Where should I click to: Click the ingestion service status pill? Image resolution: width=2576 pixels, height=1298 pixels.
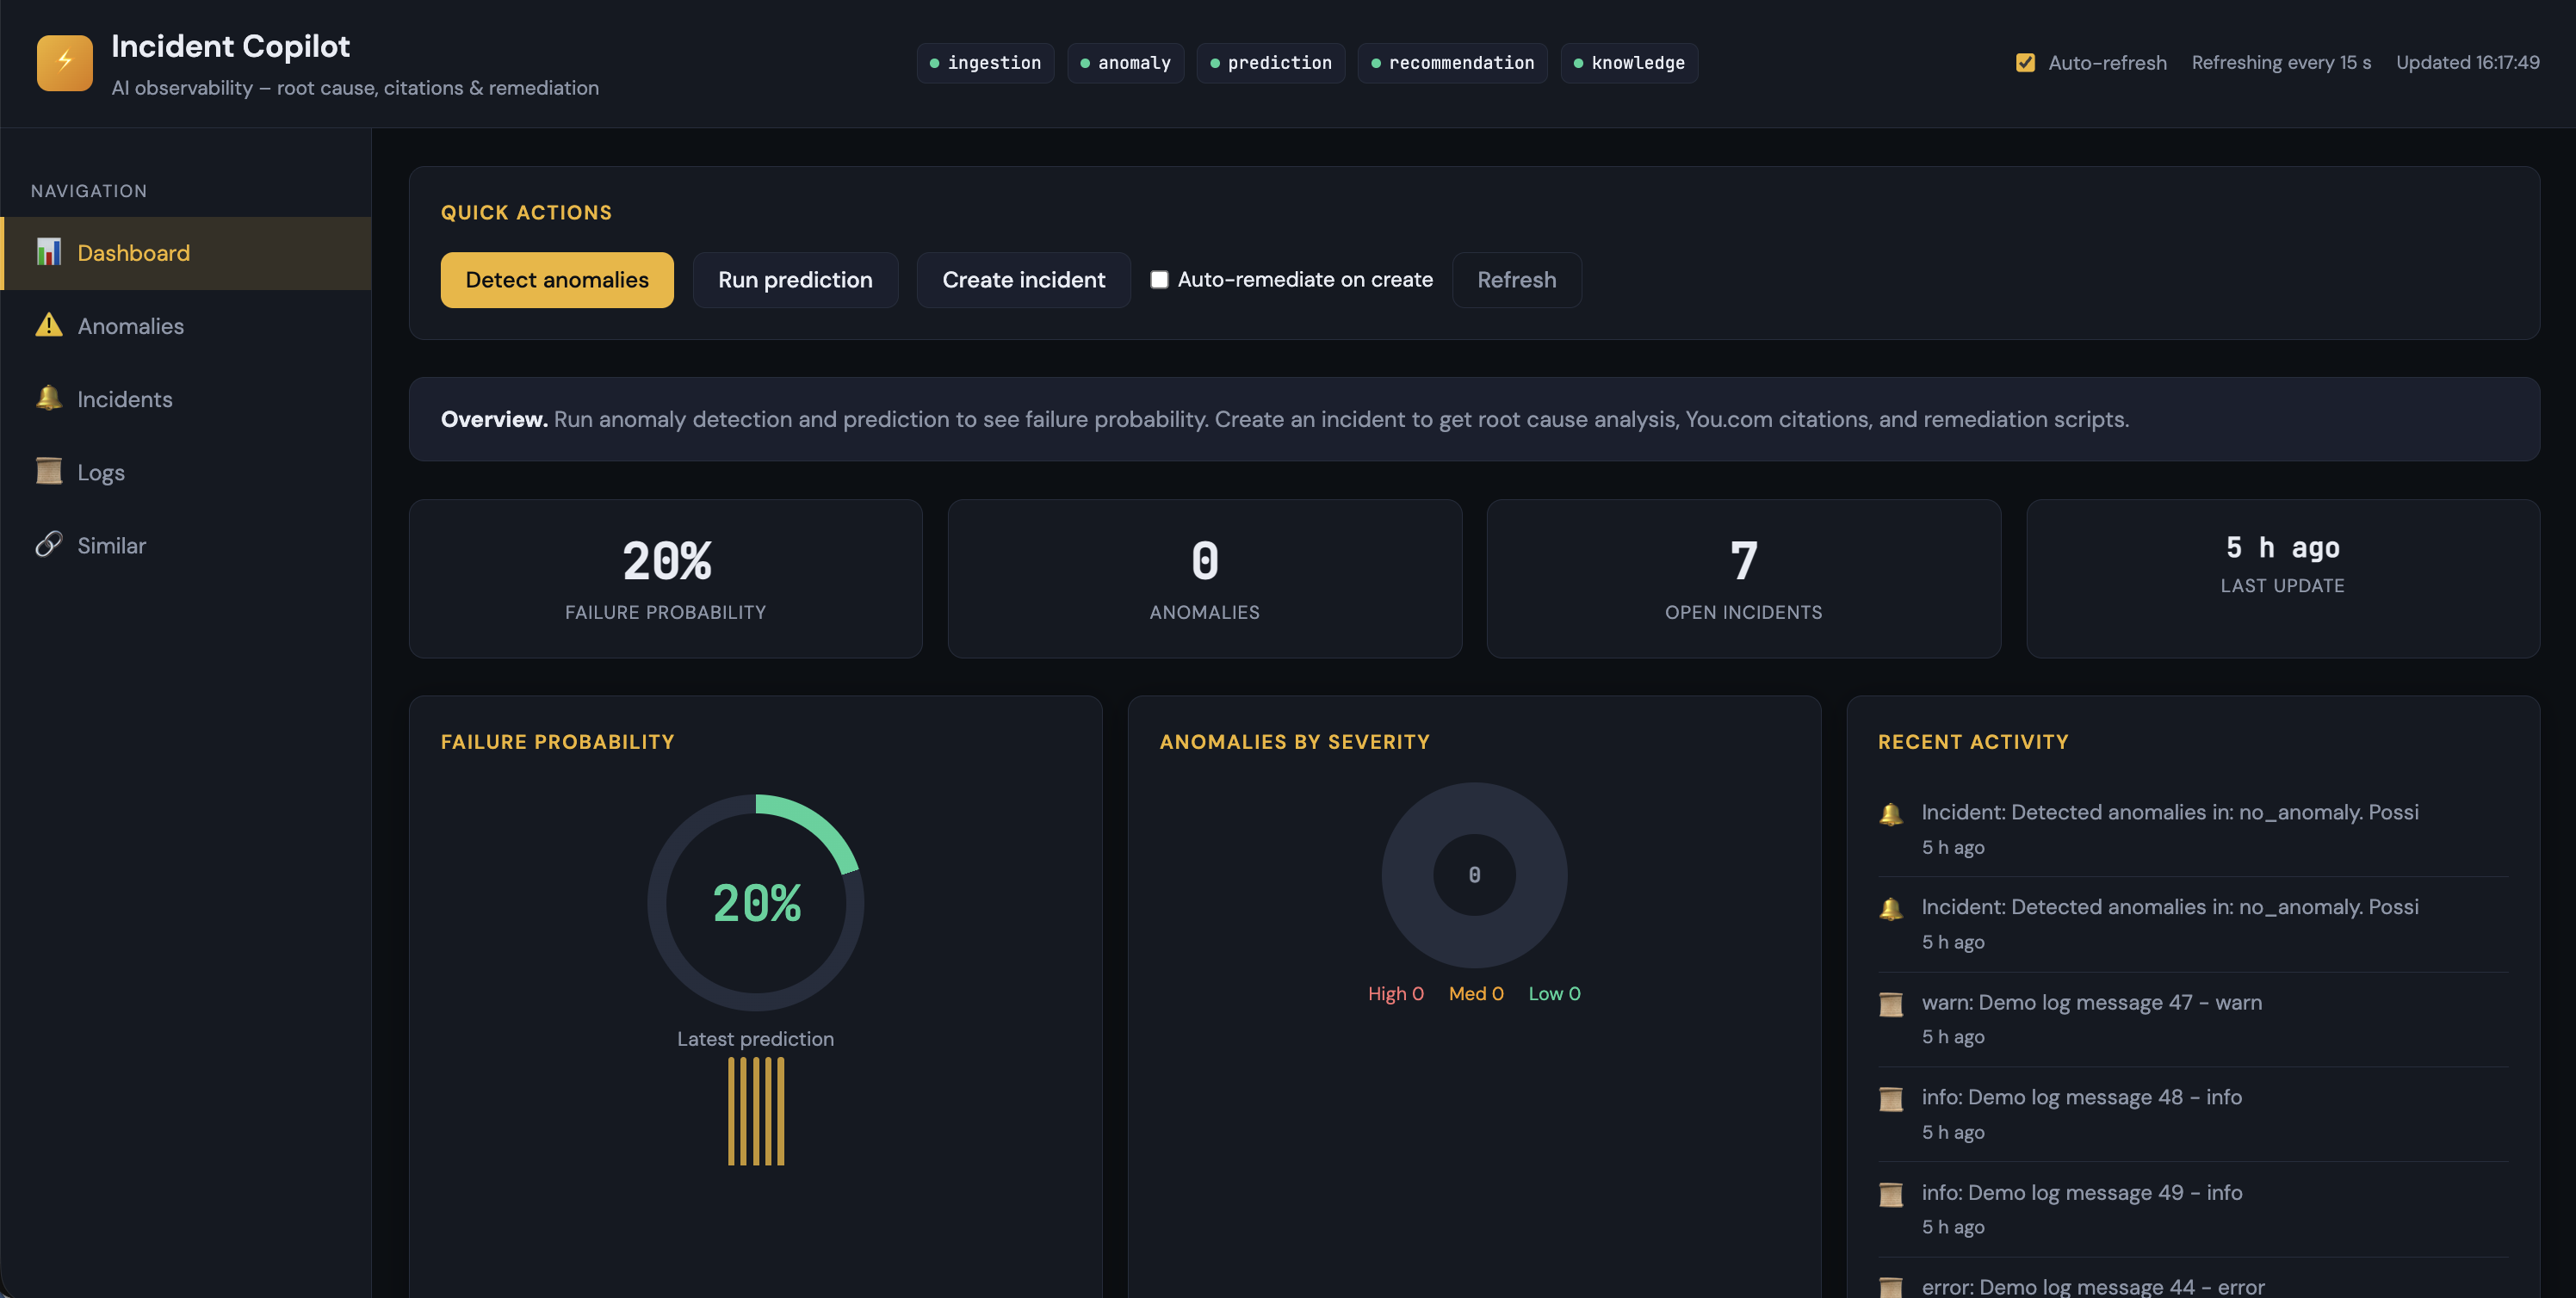pyautogui.click(x=985, y=63)
